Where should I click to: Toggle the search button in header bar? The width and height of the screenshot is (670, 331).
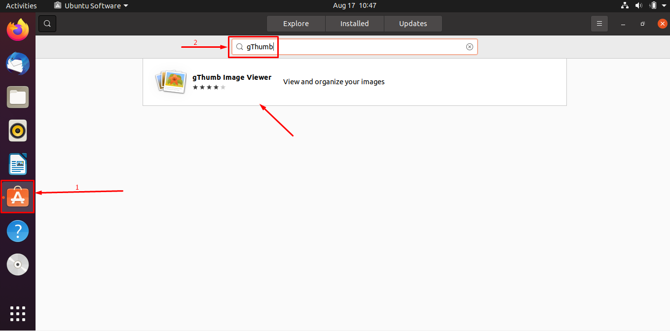(x=47, y=23)
